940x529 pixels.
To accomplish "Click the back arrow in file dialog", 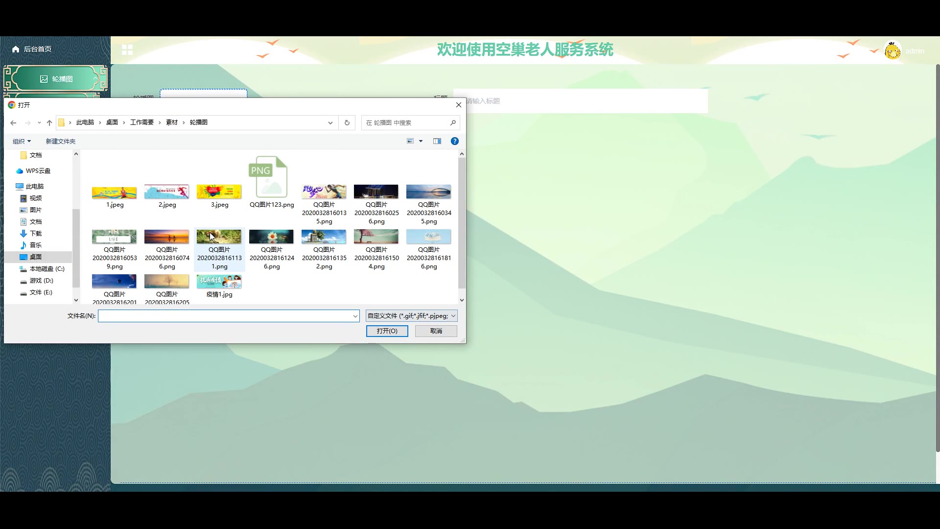I will tap(13, 123).
